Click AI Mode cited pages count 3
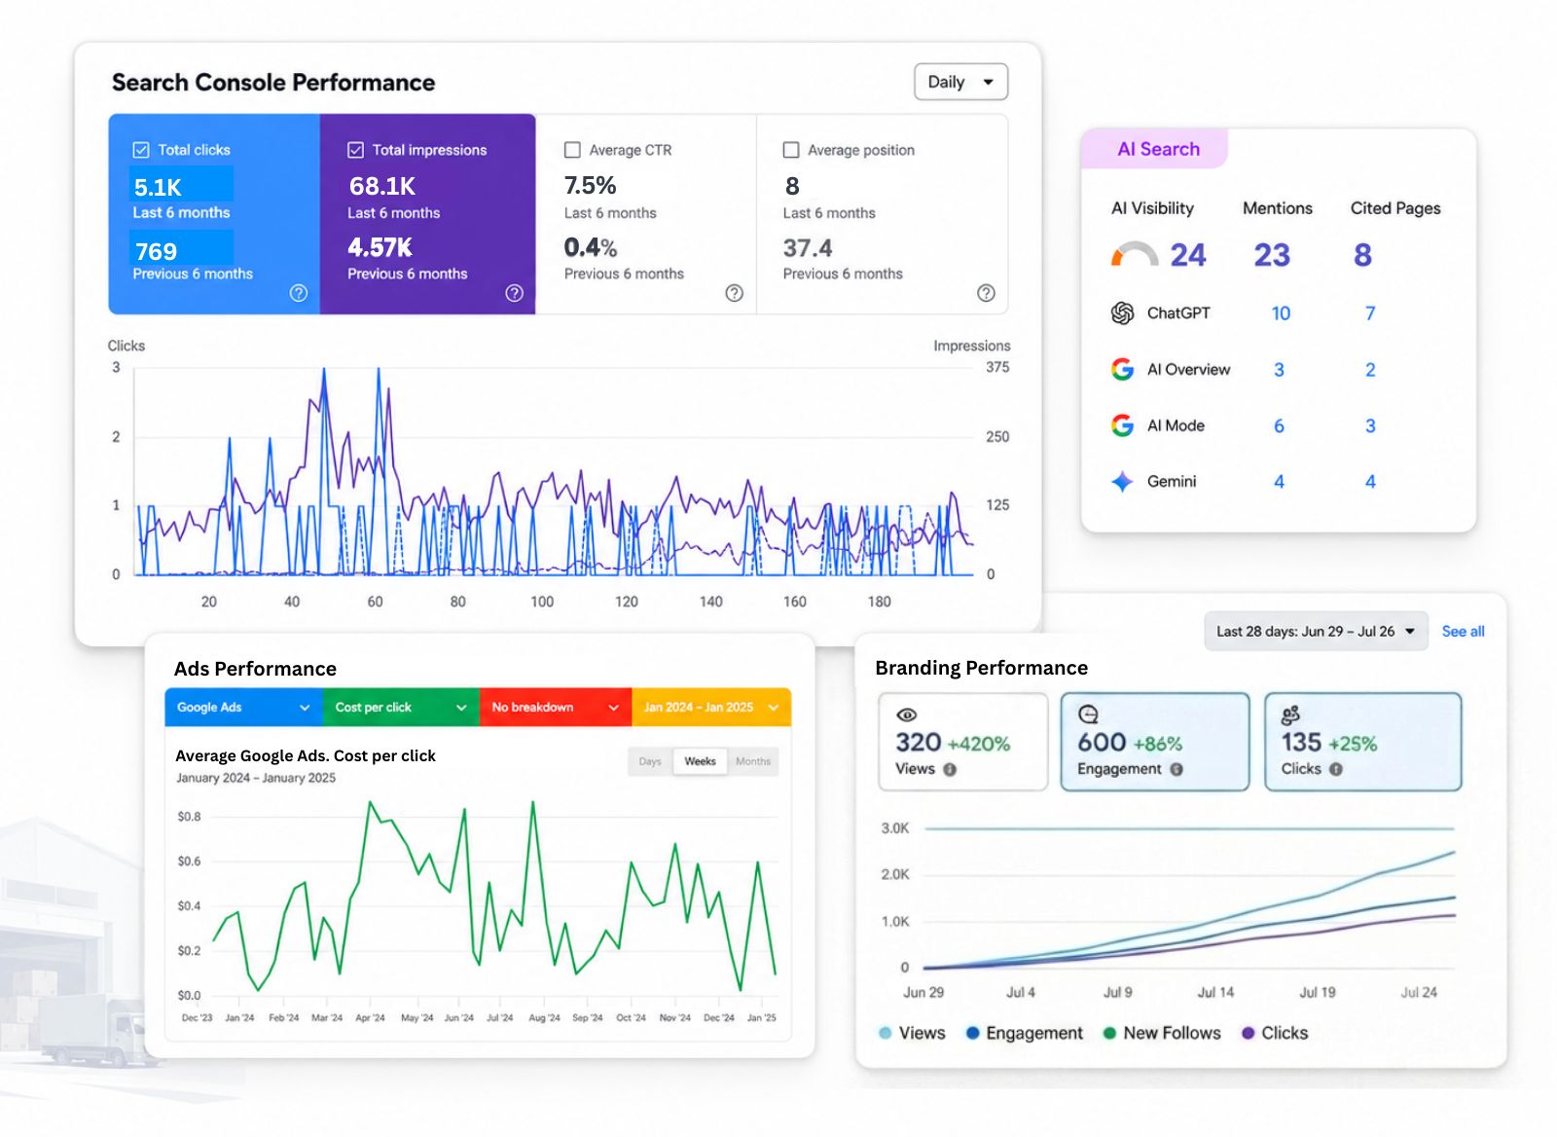1557x1137 pixels. pyautogui.click(x=1370, y=425)
